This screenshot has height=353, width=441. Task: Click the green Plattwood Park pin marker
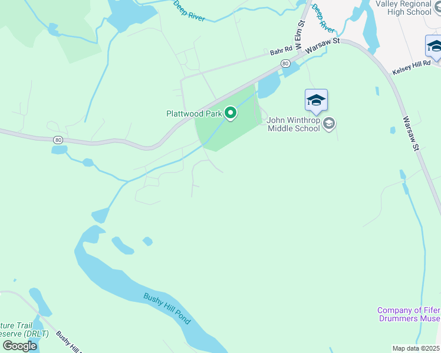pyautogui.click(x=231, y=113)
